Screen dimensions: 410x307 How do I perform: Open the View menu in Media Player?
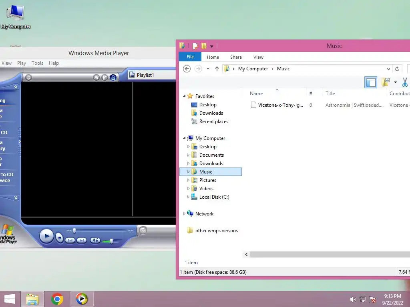[x=6, y=63]
